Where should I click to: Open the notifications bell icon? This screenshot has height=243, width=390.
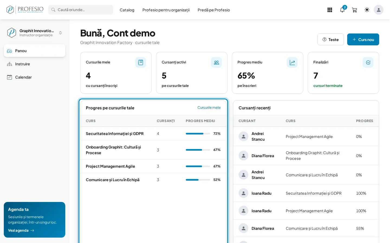[x=342, y=10]
